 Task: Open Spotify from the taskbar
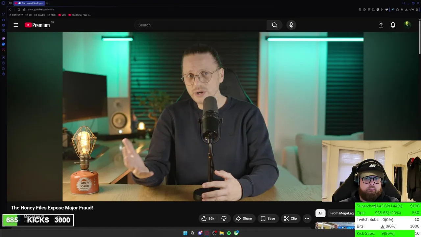click(229, 233)
